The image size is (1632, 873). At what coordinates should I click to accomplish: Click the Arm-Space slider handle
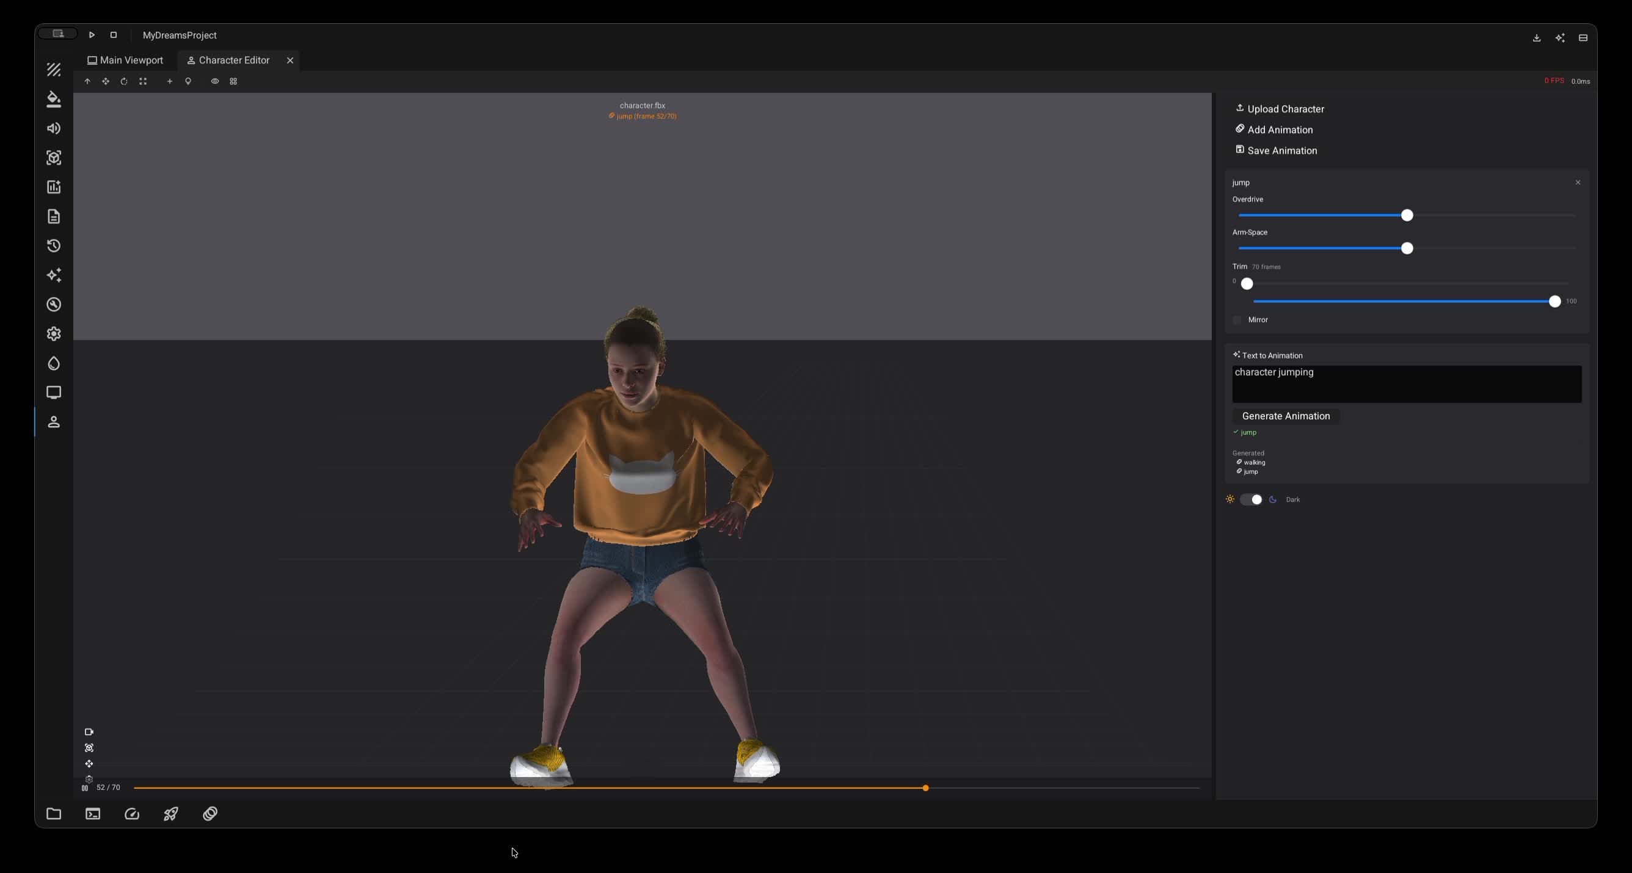pos(1407,248)
